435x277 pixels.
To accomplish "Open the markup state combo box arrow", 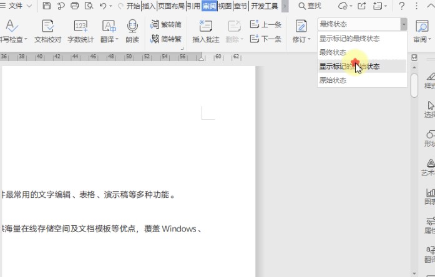I will tap(404, 24).
